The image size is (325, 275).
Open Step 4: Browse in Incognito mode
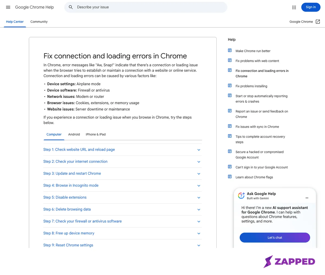pos(71,185)
